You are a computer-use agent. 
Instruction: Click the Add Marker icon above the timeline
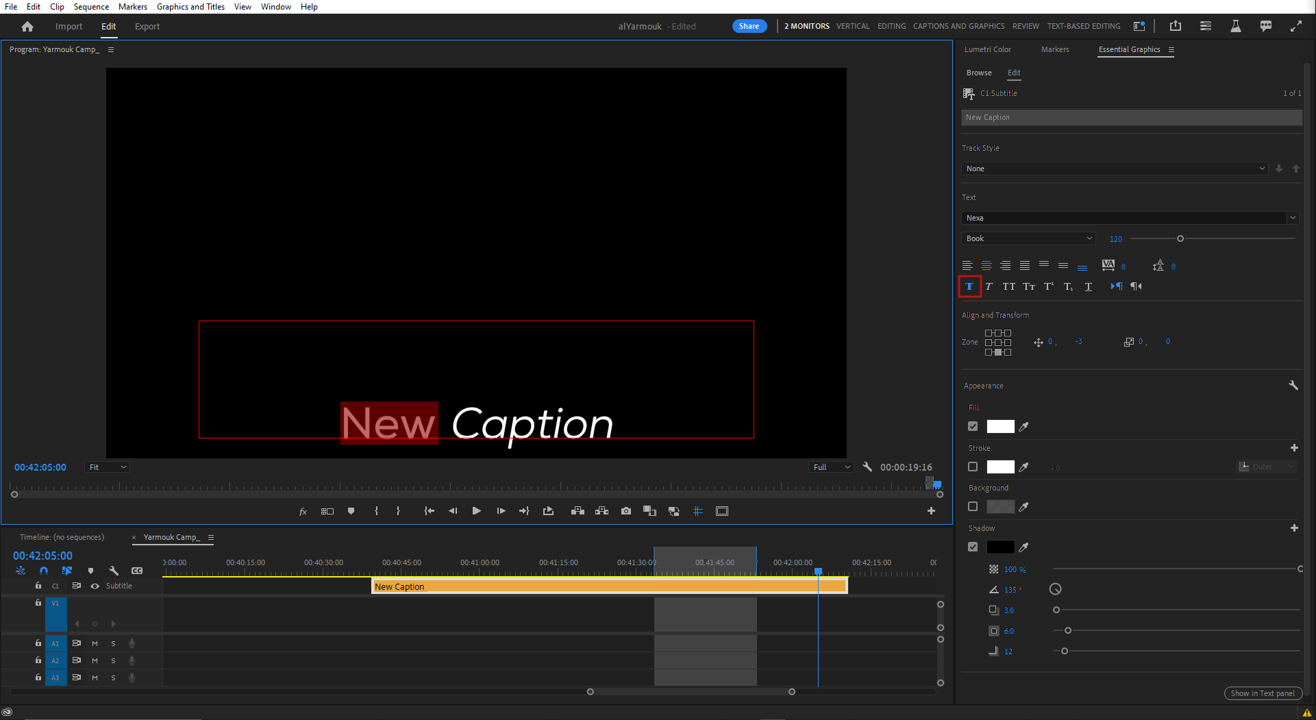[90, 570]
